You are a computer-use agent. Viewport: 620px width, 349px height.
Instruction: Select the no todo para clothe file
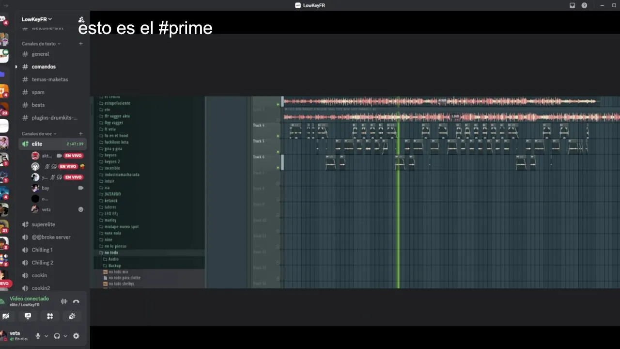124,278
